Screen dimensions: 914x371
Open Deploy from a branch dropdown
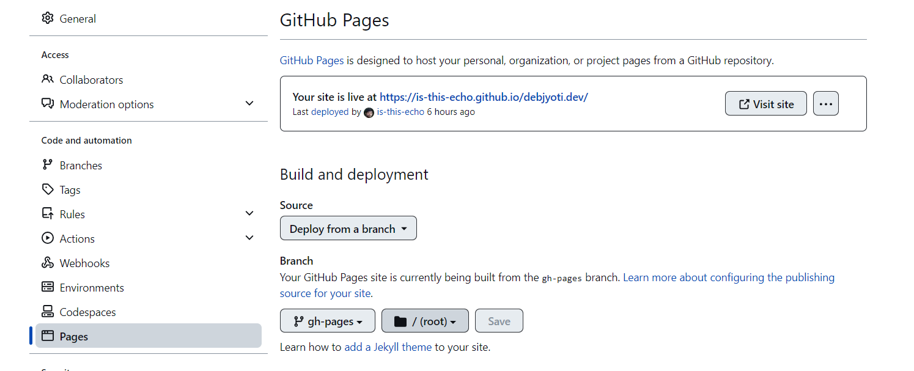[x=348, y=229]
